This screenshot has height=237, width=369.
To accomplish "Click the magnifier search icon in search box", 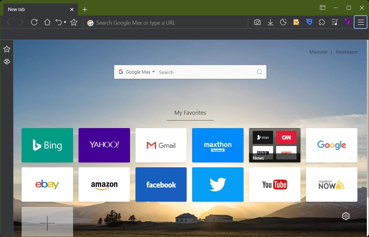I will pos(259,72).
